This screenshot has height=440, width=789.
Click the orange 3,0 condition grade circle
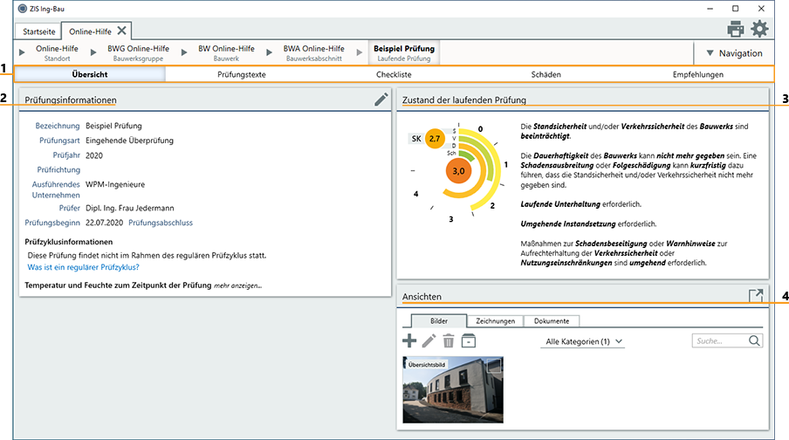(x=458, y=170)
